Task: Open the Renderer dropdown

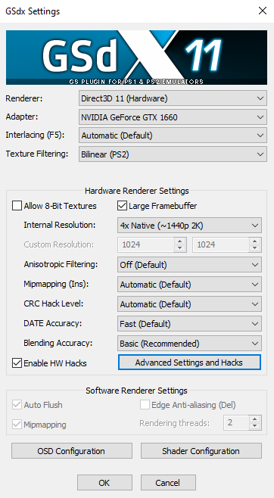Action: point(173,98)
